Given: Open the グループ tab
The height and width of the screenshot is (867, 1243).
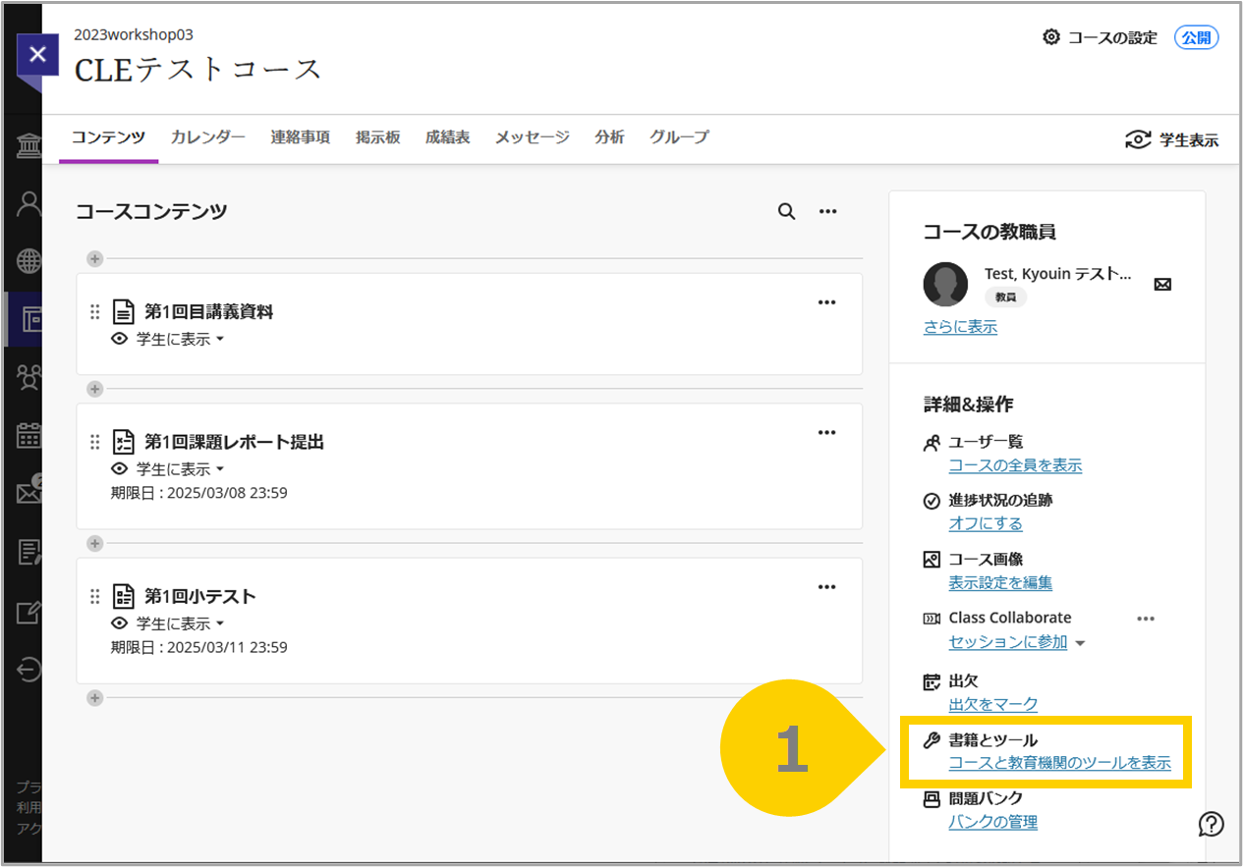Looking at the screenshot, I should click(x=679, y=137).
